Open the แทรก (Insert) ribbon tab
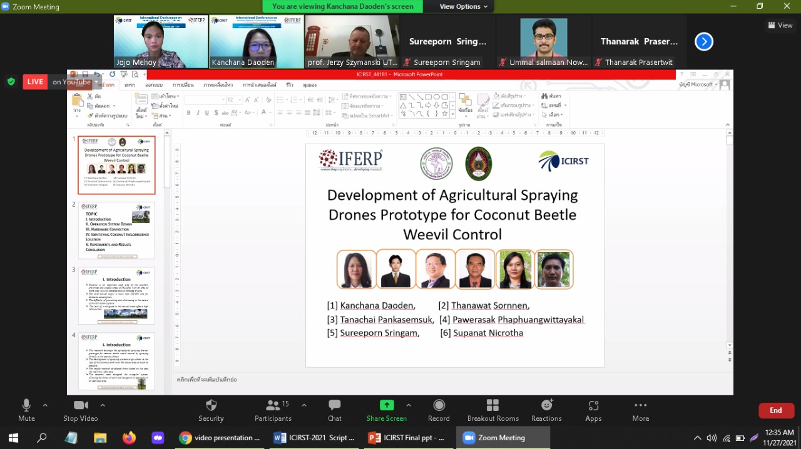This screenshot has width=801, height=449. (x=130, y=84)
